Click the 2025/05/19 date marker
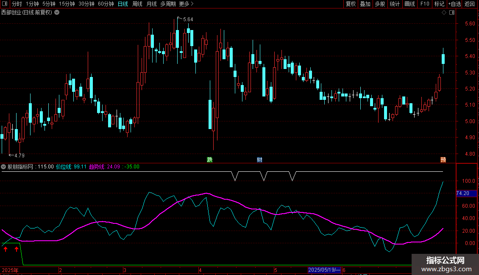 (x=324, y=270)
